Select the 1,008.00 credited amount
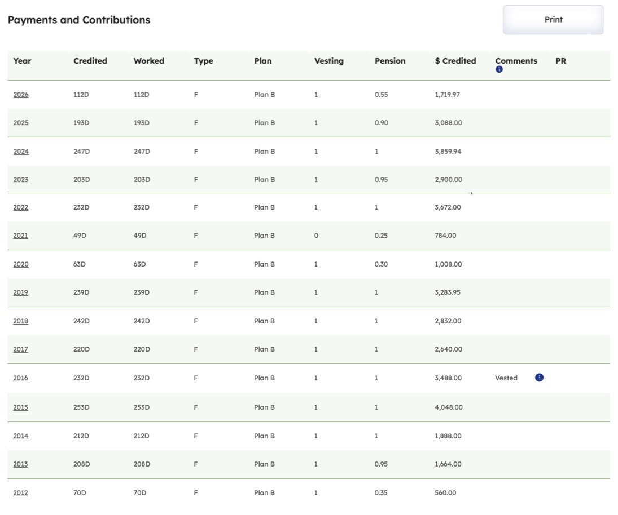The height and width of the screenshot is (515, 618). click(448, 264)
